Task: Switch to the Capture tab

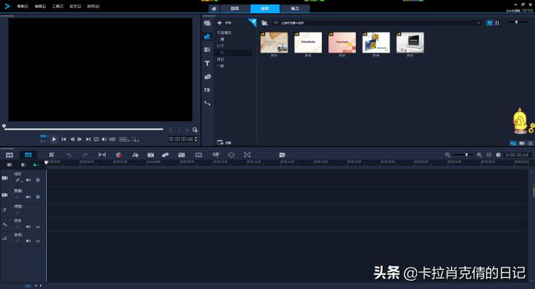Action: 235,8
